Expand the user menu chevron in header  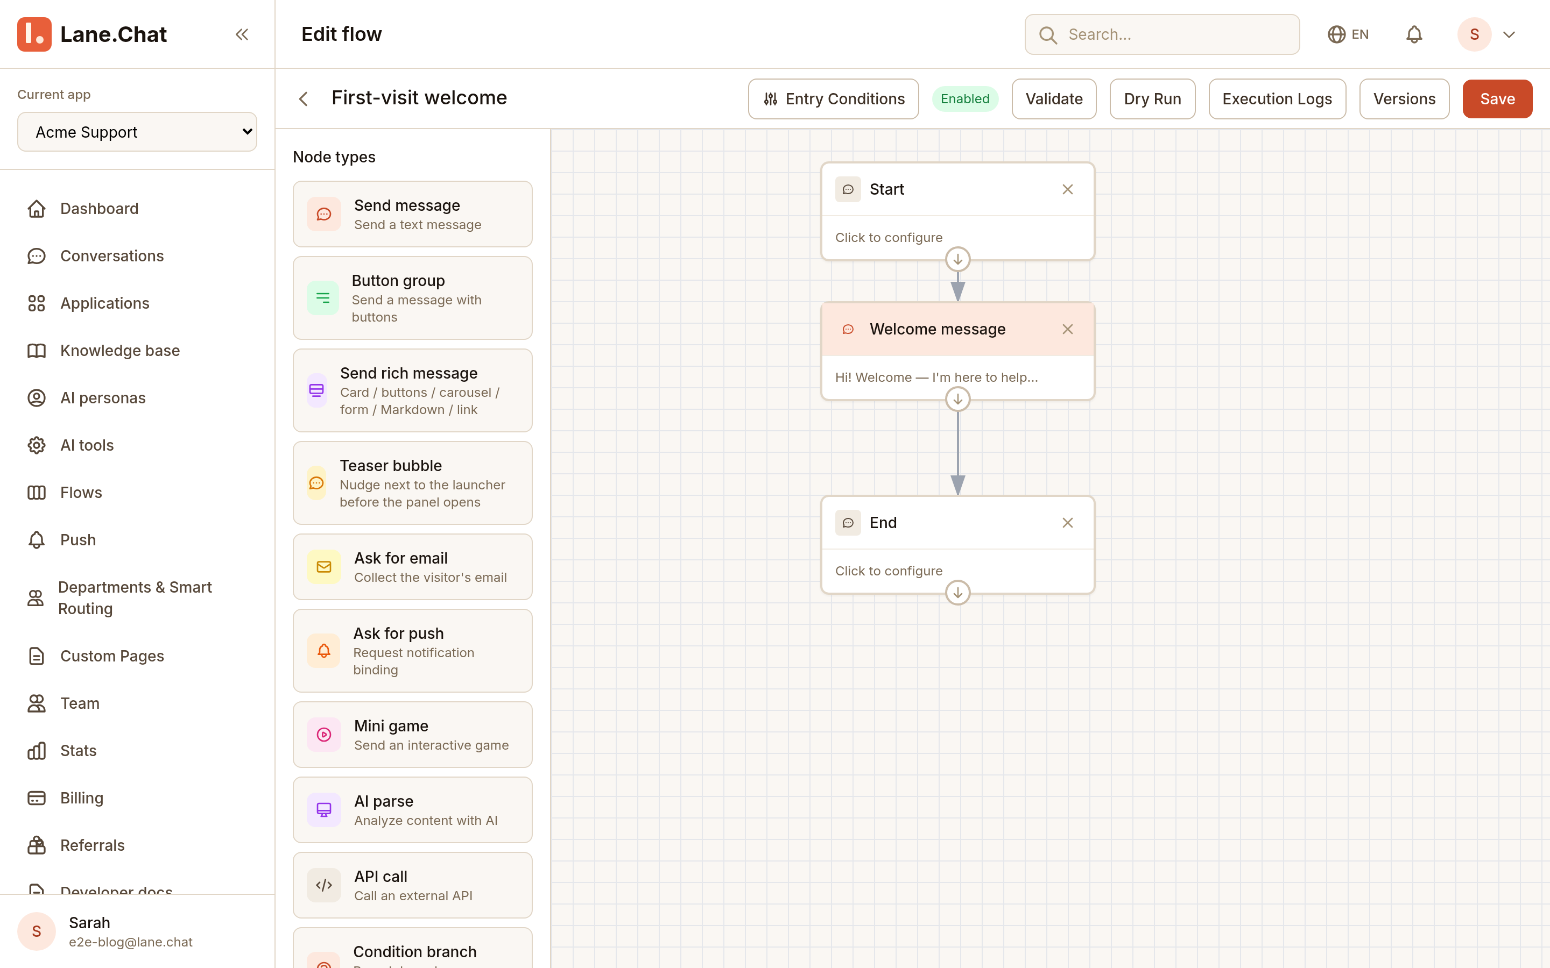[x=1509, y=34]
